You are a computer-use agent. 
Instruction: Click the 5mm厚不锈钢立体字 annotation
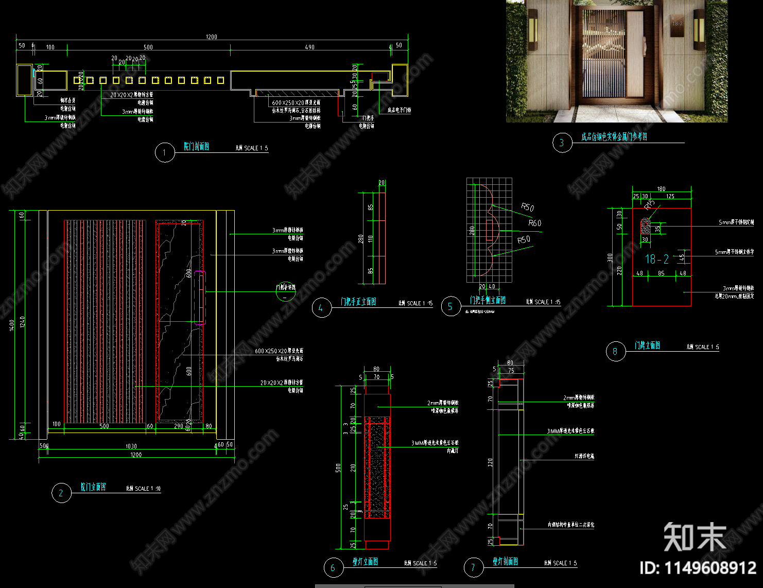pos(734,252)
